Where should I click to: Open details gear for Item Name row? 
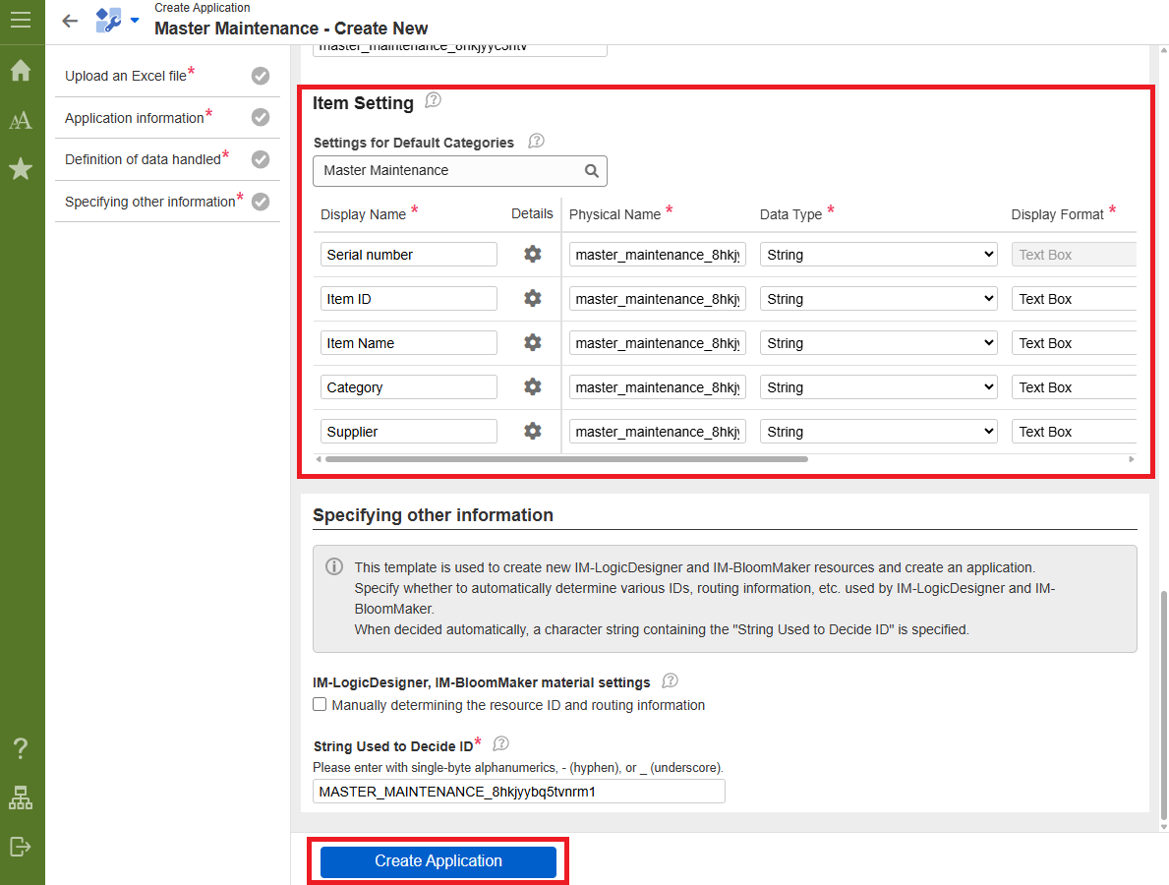(x=532, y=342)
